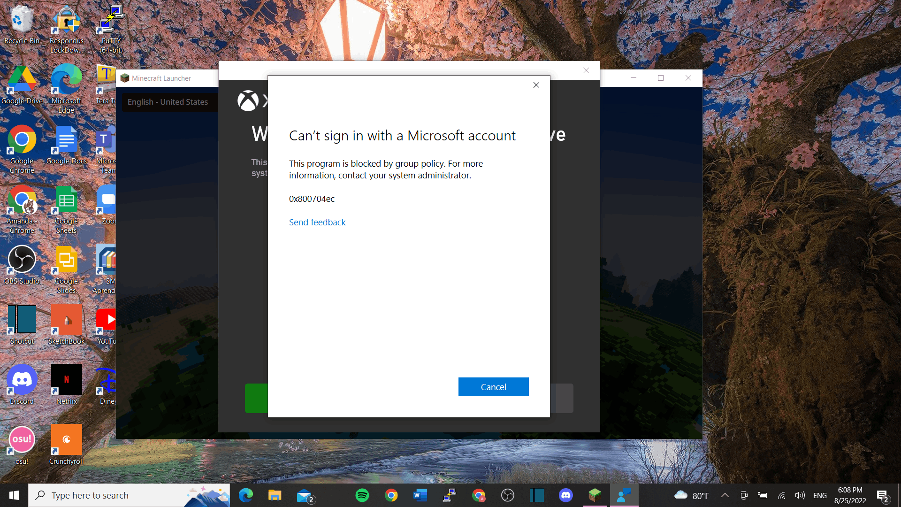Screen dimensions: 901x507
Task: Open the Send feedback link
Action: coord(317,222)
